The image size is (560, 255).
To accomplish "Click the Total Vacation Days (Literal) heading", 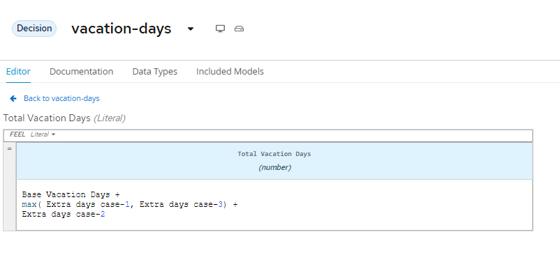I will click(x=64, y=118).
